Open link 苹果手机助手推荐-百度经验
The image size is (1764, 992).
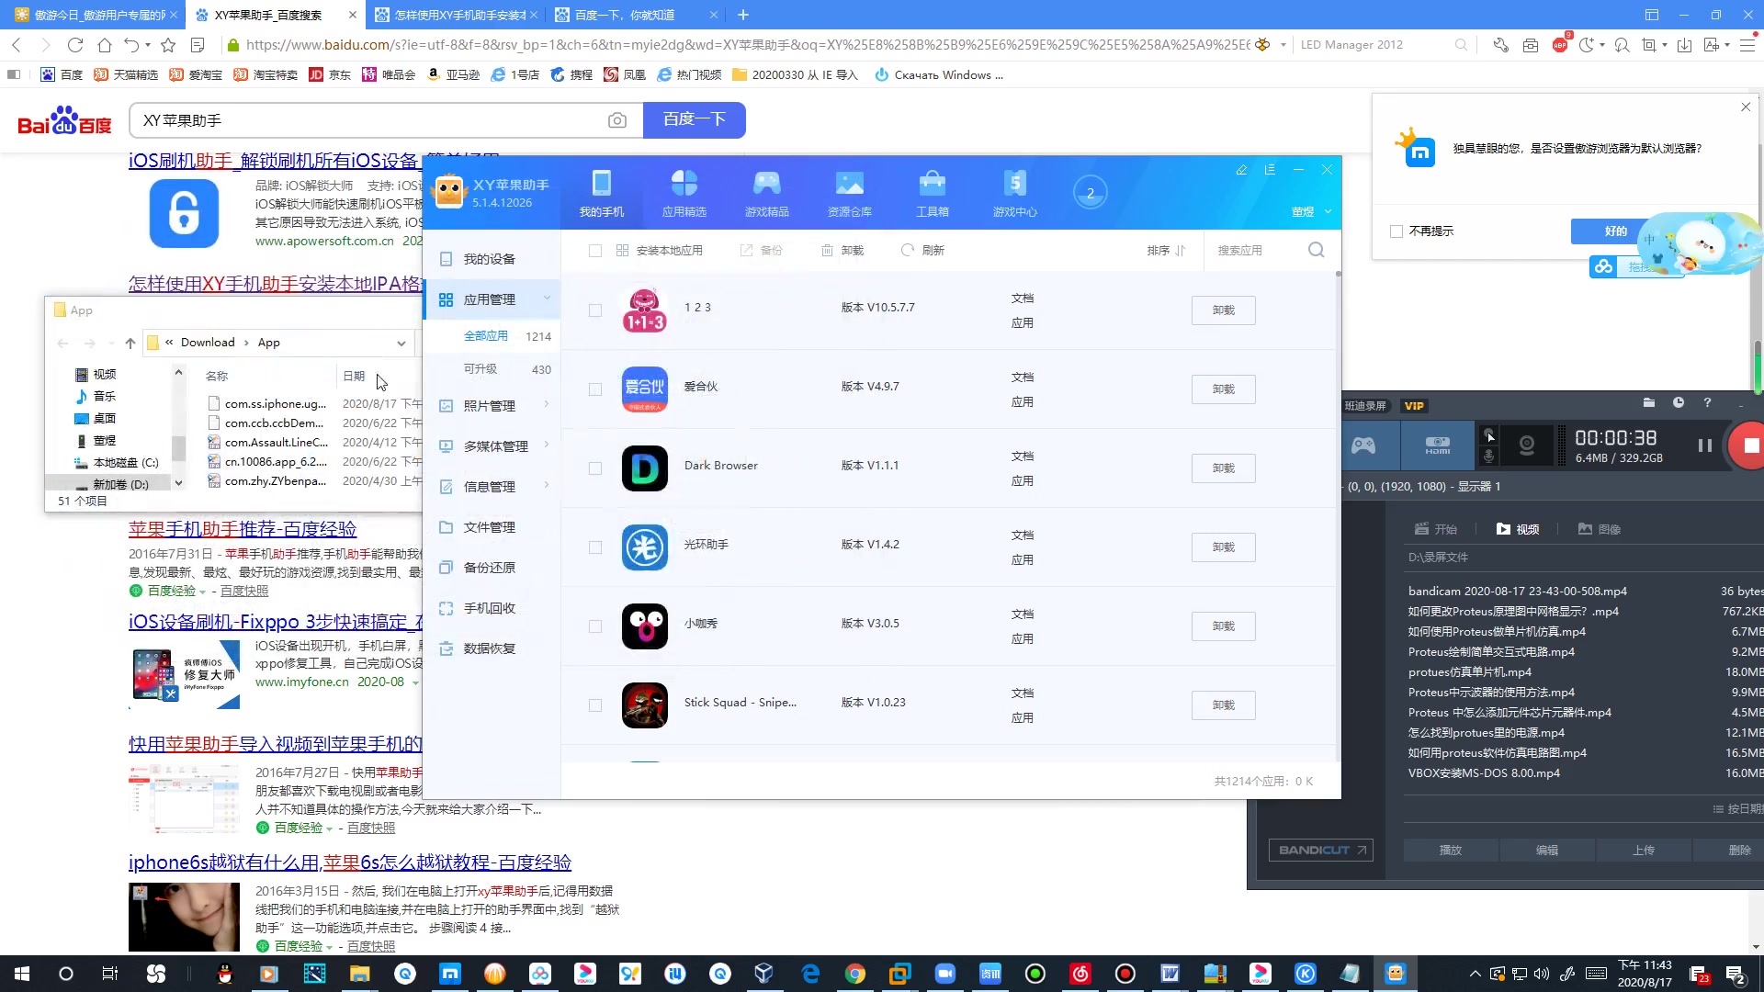(243, 529)
